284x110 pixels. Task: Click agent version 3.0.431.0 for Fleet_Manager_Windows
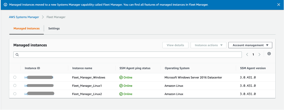tap(248, 78)
